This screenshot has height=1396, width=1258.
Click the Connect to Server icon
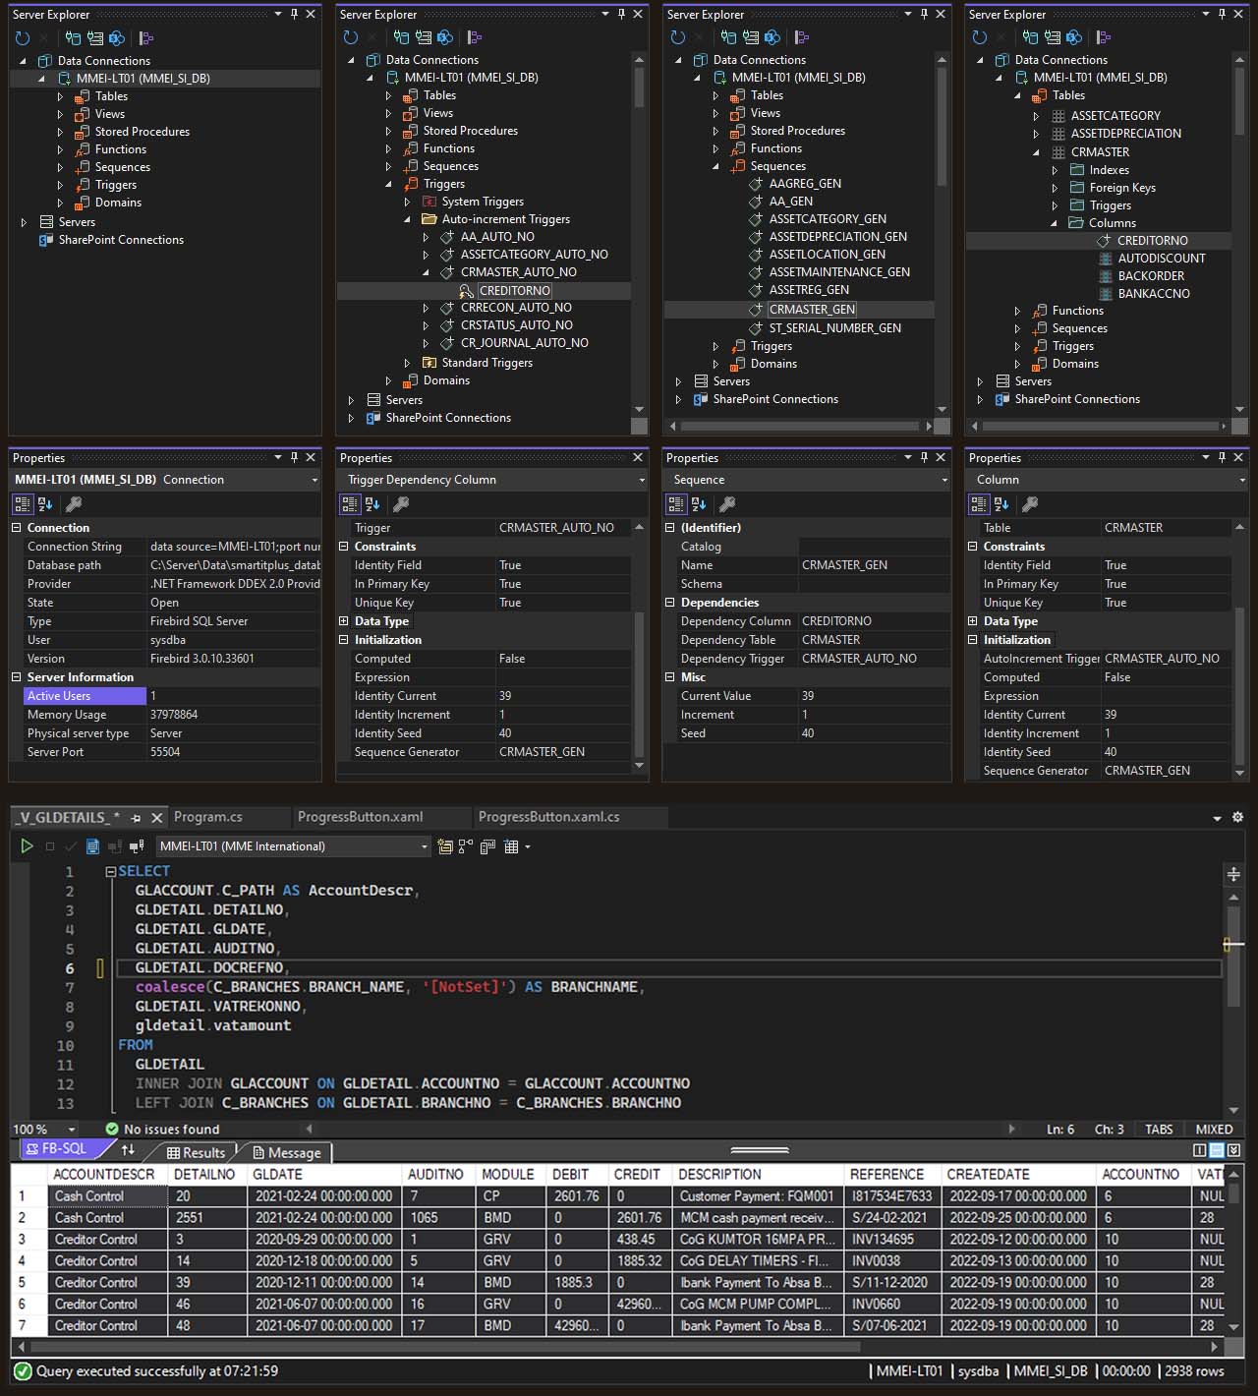94,37
